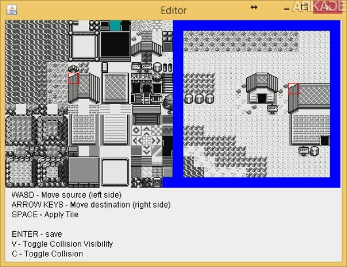Viewport: 347px width, 267px height.
Task: Select the brick wall block in the tileset
Action: [x=83, y=129]
